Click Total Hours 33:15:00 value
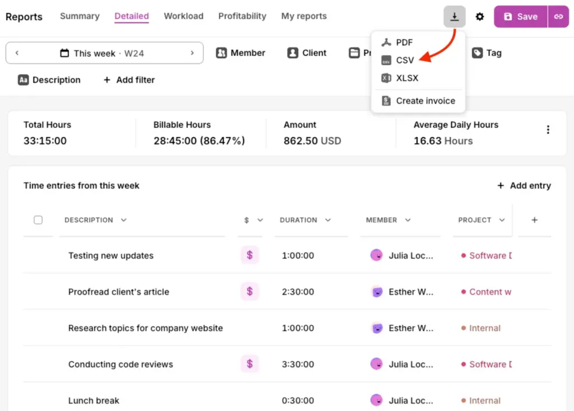This screenshot has height=411, width=574. (x=45, y=141)
